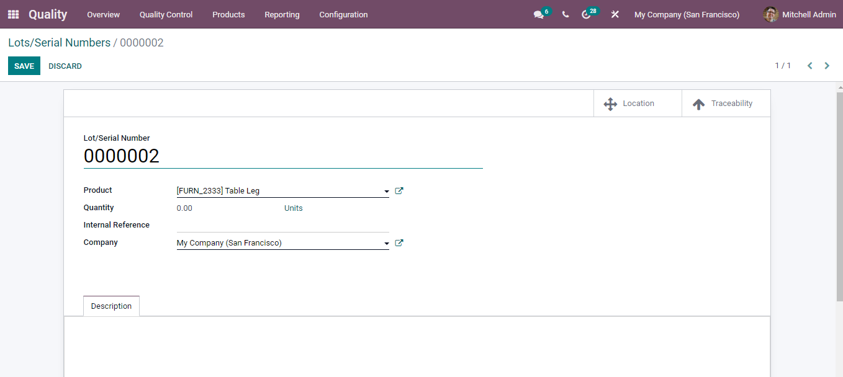Screen dimensions: 843x377
Task: Expand the Company dropdown arrow
Action: point(386,243)
